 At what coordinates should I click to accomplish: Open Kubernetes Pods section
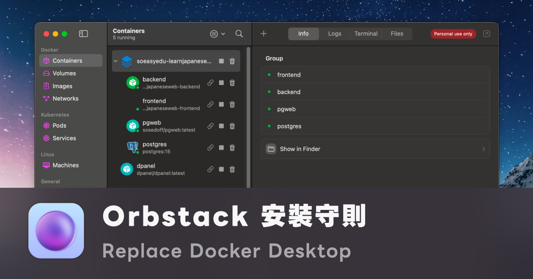pyautogui.click(x=71, y=126)
